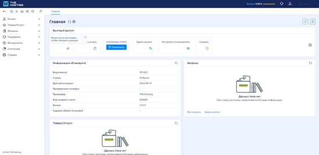This screenshot has width=319, height=155.
Task: Open dashboard settings button top right
Action: pos(313,22)
